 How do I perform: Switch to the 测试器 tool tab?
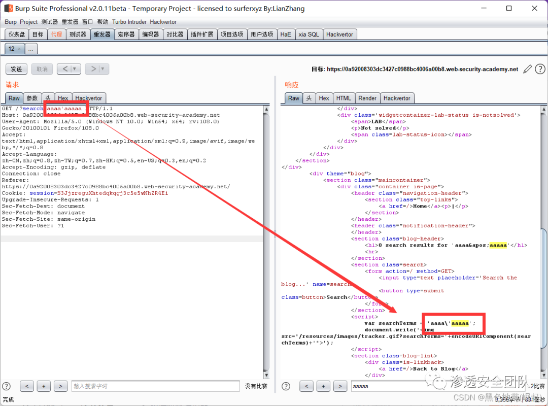[x=78, y=35]
